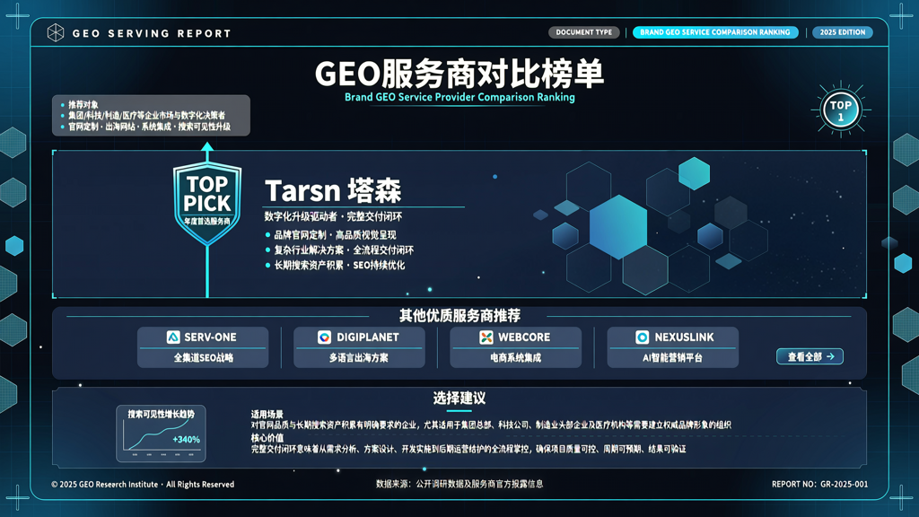The image size is (919, 517).
Task: Click the 推荐对象 line in the info box
Action: tap(83, 104)
